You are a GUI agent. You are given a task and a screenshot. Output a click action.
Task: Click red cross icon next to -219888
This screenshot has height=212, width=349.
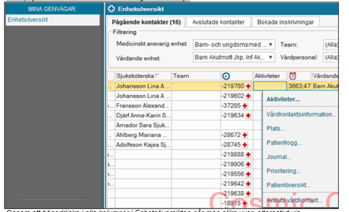(x=249, y=154)
